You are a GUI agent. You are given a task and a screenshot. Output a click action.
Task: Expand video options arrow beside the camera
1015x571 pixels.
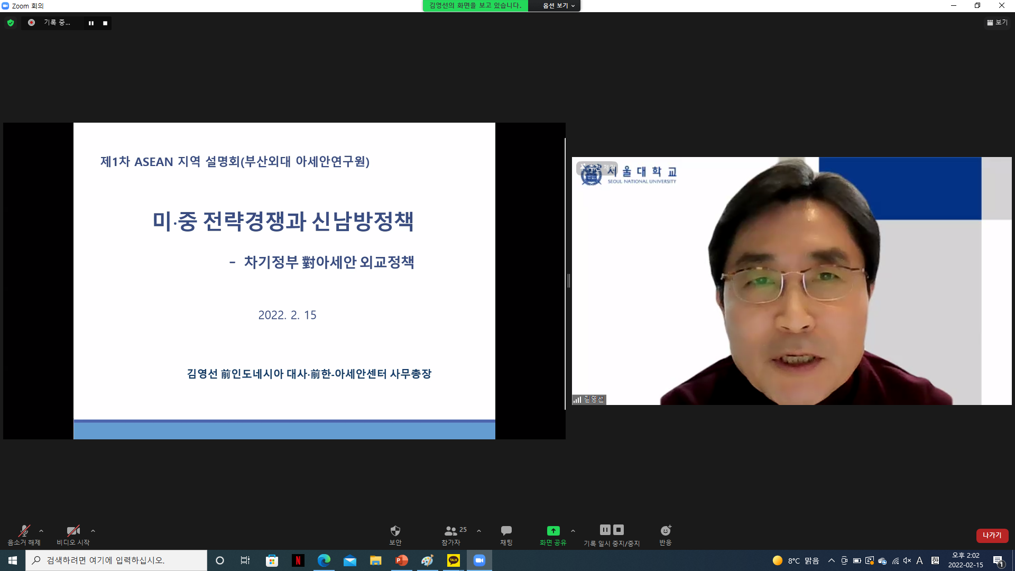point(93,531)
